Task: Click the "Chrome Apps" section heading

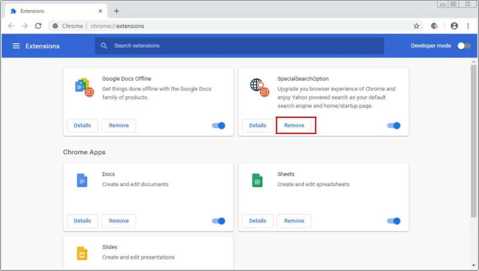Action: tap(84, 152)
